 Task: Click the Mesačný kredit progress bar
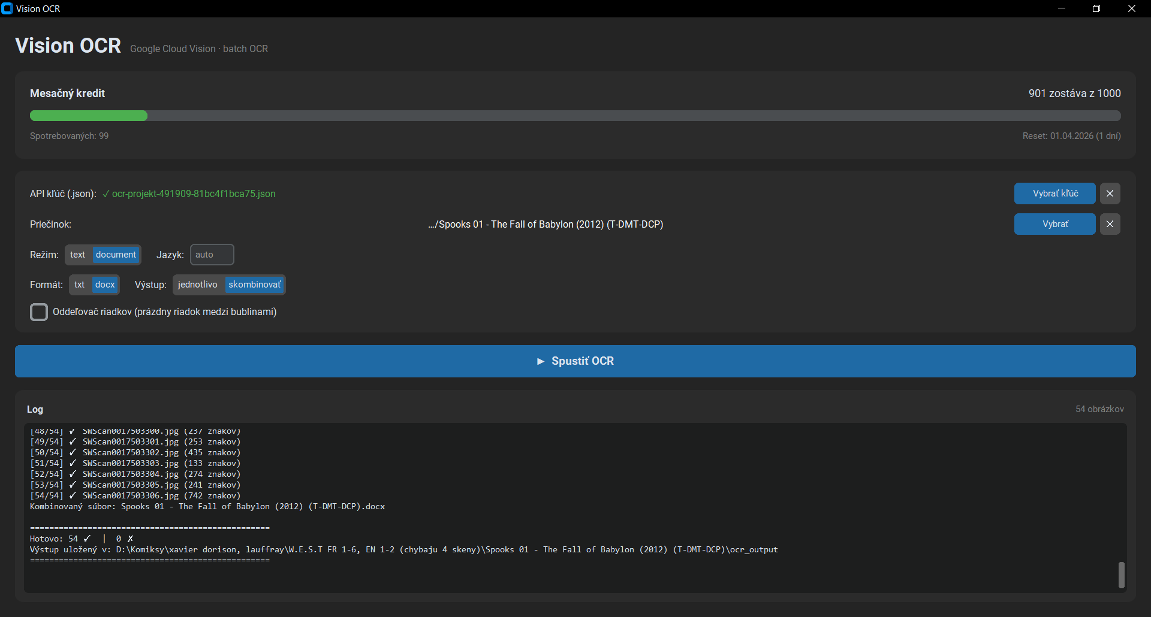[x=575, y=116]
